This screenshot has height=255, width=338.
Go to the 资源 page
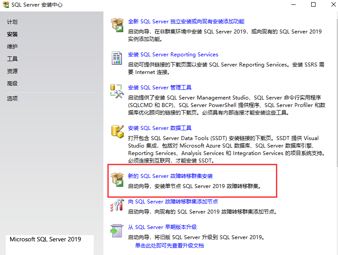click(x=12, y=71)
